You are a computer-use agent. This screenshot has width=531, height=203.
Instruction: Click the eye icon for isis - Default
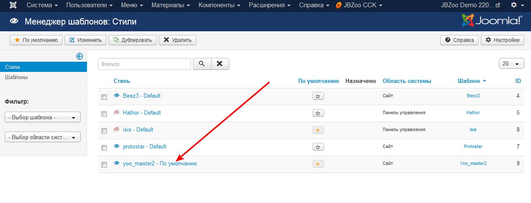tap(117, 129)
